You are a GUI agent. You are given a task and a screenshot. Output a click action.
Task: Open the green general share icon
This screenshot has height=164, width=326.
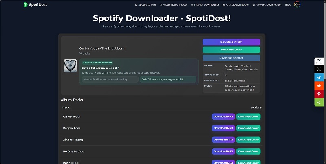click(319, 102)
